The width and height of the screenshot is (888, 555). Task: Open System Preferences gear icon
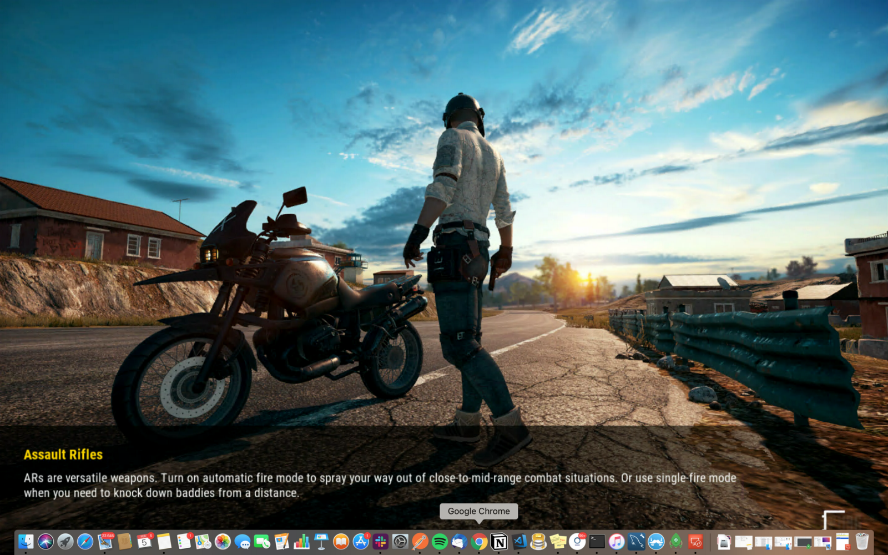400,541
